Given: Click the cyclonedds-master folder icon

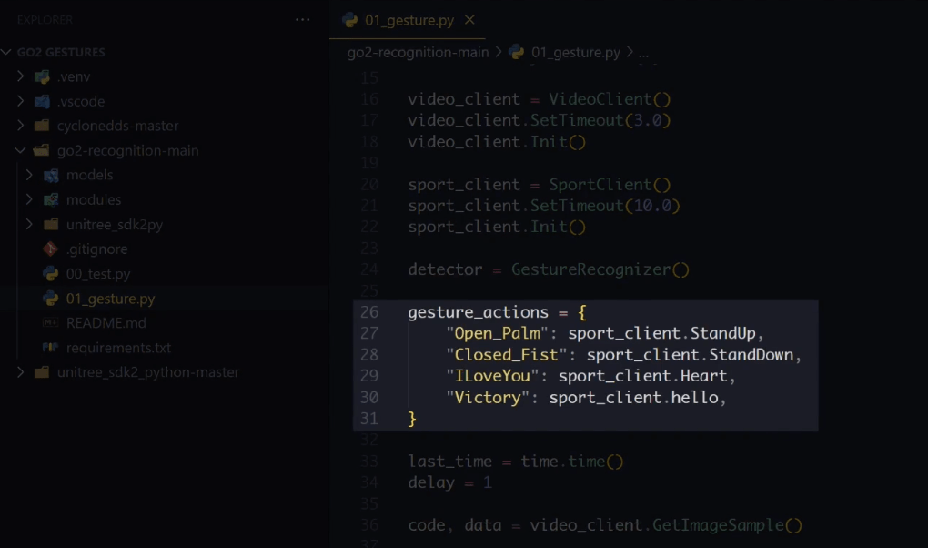Looking at the screenshot, I should pyautogui.click(x=42, y=127).
